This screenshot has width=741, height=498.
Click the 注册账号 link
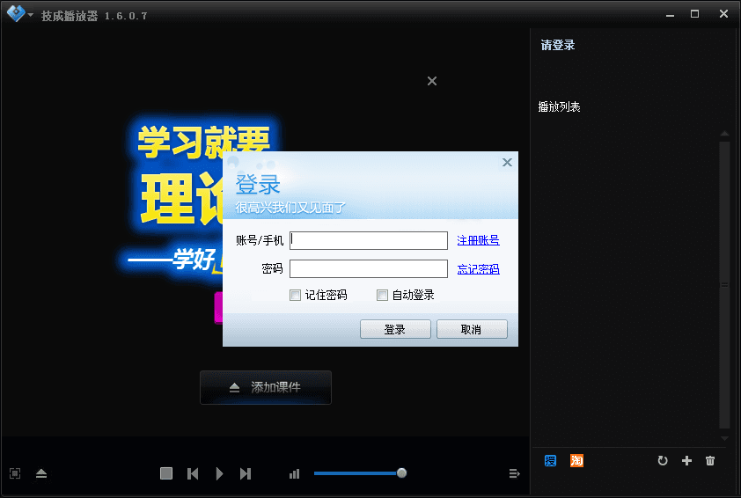[x=478, y=240]
